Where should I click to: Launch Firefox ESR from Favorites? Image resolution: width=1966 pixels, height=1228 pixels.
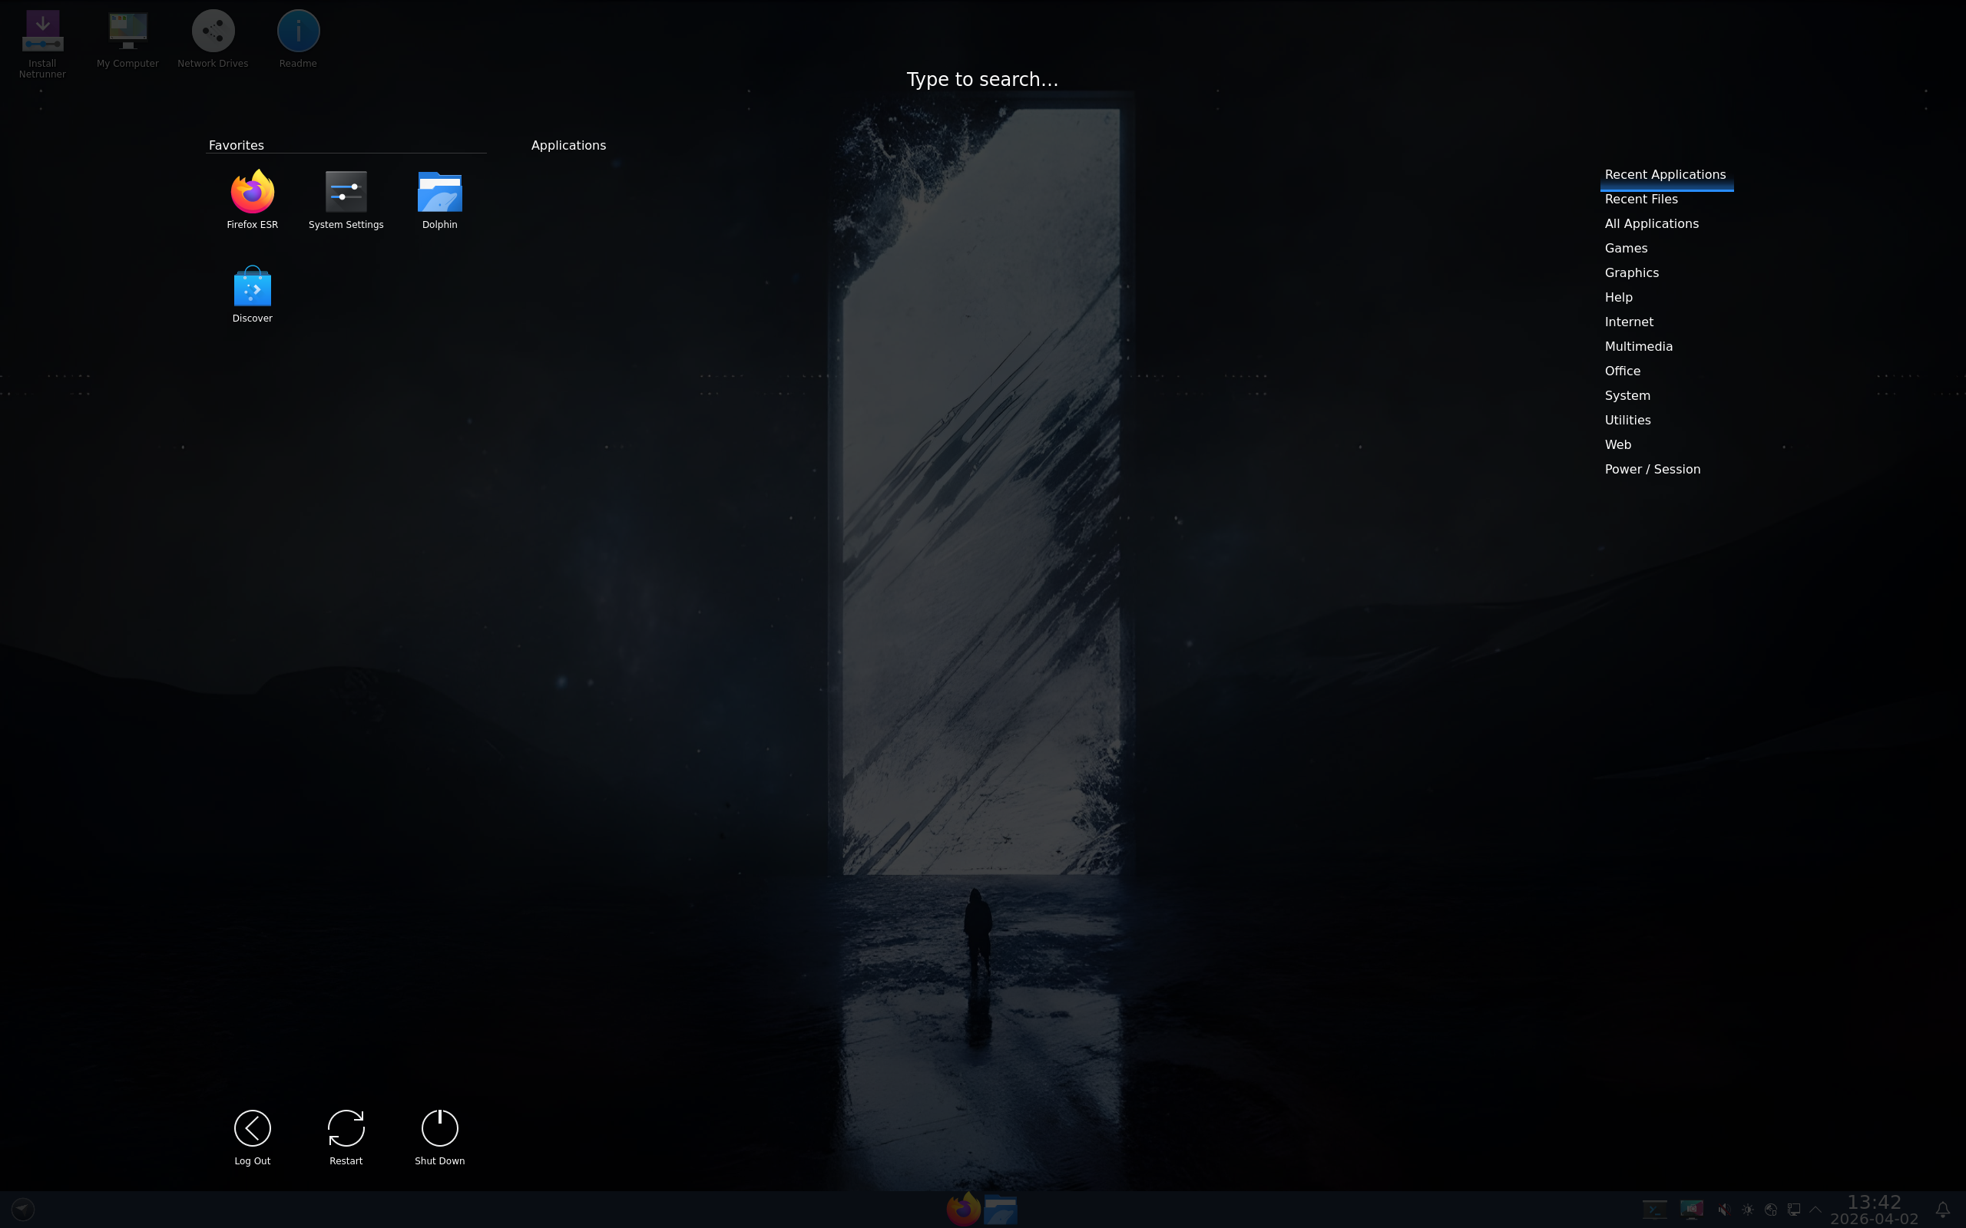pos(252,200)
